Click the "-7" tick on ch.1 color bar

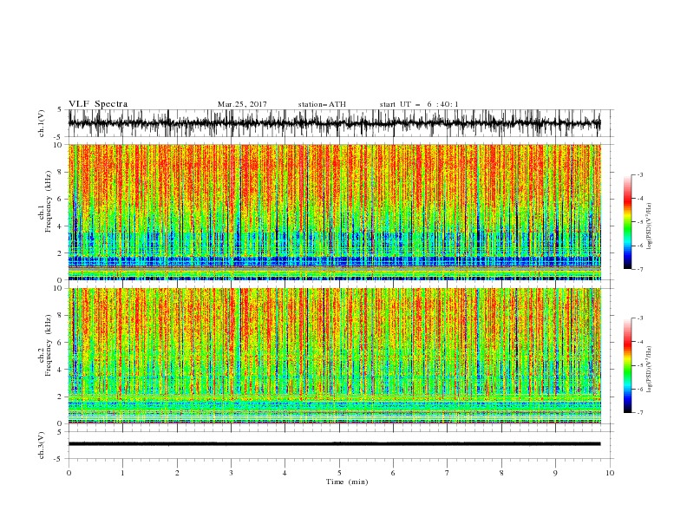point(639,270)
